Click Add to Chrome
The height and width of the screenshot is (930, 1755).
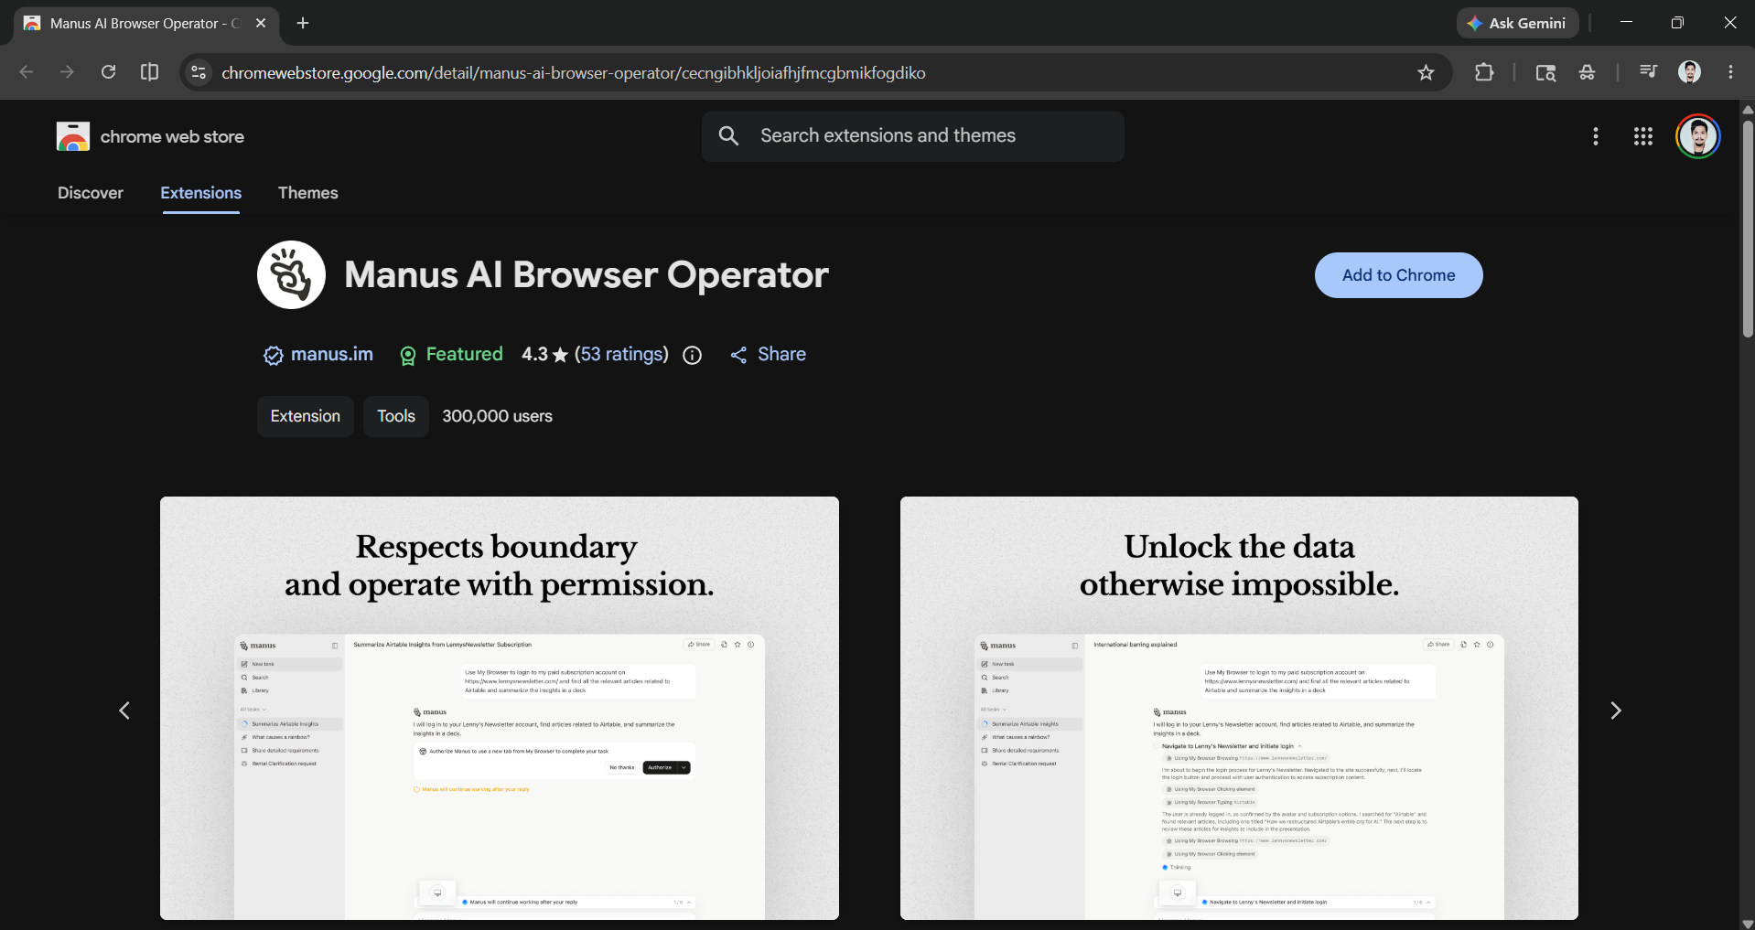(x=1398, y=275)
